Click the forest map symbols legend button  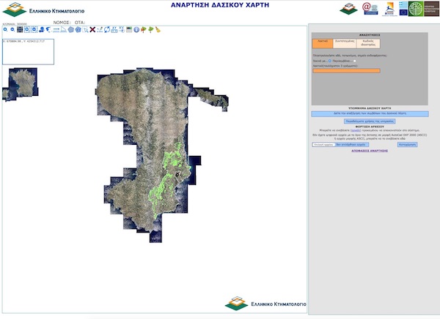[x=369, y=113]
